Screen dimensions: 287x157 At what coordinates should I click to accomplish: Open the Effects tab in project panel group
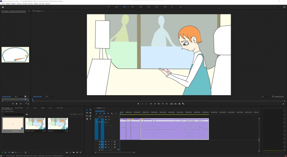(42, 108)
